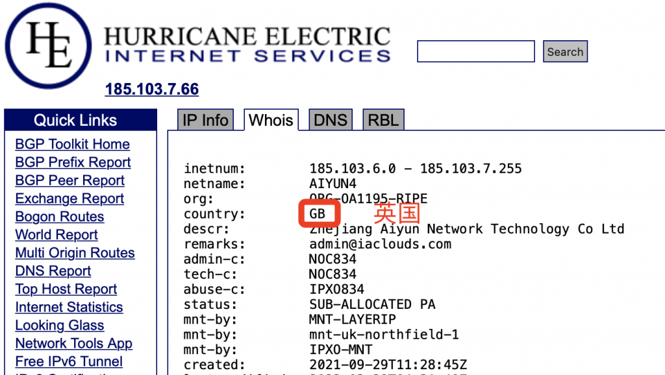Image resolution: width=665 pixels, height=375 pixels.
Task: Open the DNS Report link
Action: 53,271
